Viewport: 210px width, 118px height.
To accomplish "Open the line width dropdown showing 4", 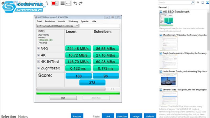I will pyautogui.click(x=68, y=3).
